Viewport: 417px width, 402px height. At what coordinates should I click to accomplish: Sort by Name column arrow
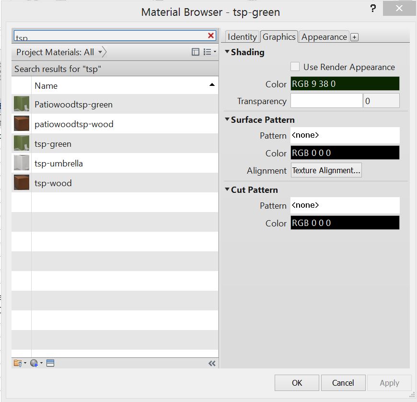coord(212,84)
